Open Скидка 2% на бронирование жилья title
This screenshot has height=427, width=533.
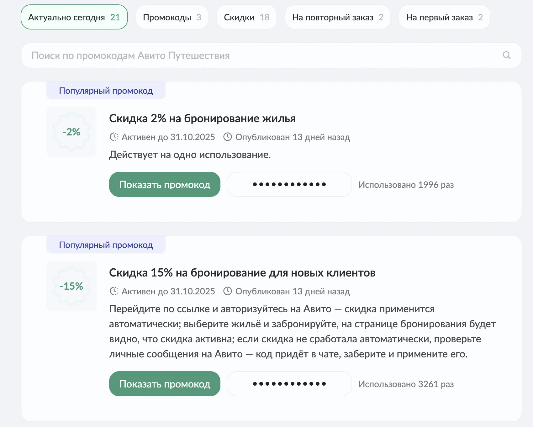point(202,119)
